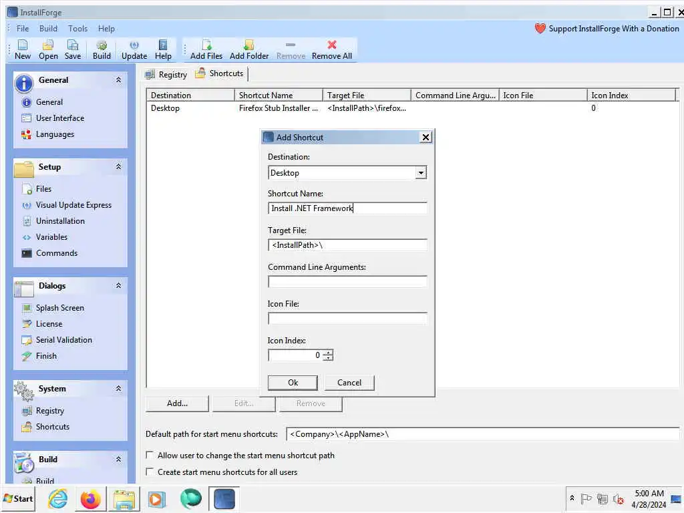
Task: Open the Windows Start menu
Action: coord(18,499)
